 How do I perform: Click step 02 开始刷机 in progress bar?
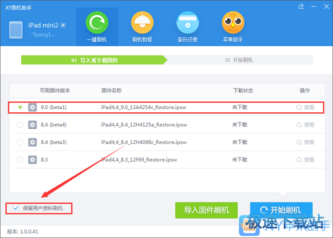click(x=239, y=60)
